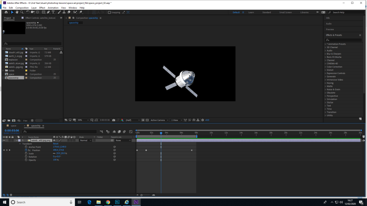
Task: Take a snapshot of the composition view
Action: tap(114, 120)
